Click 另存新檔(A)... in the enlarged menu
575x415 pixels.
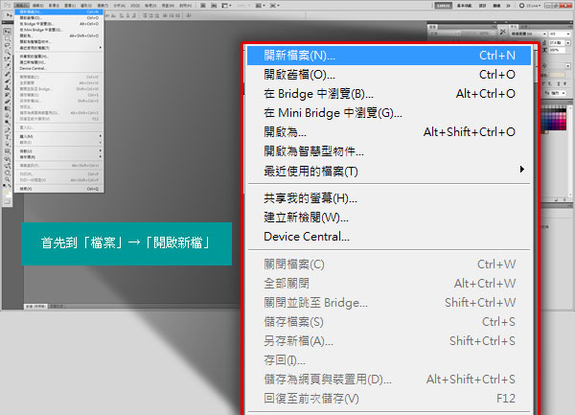coord(389,341)
